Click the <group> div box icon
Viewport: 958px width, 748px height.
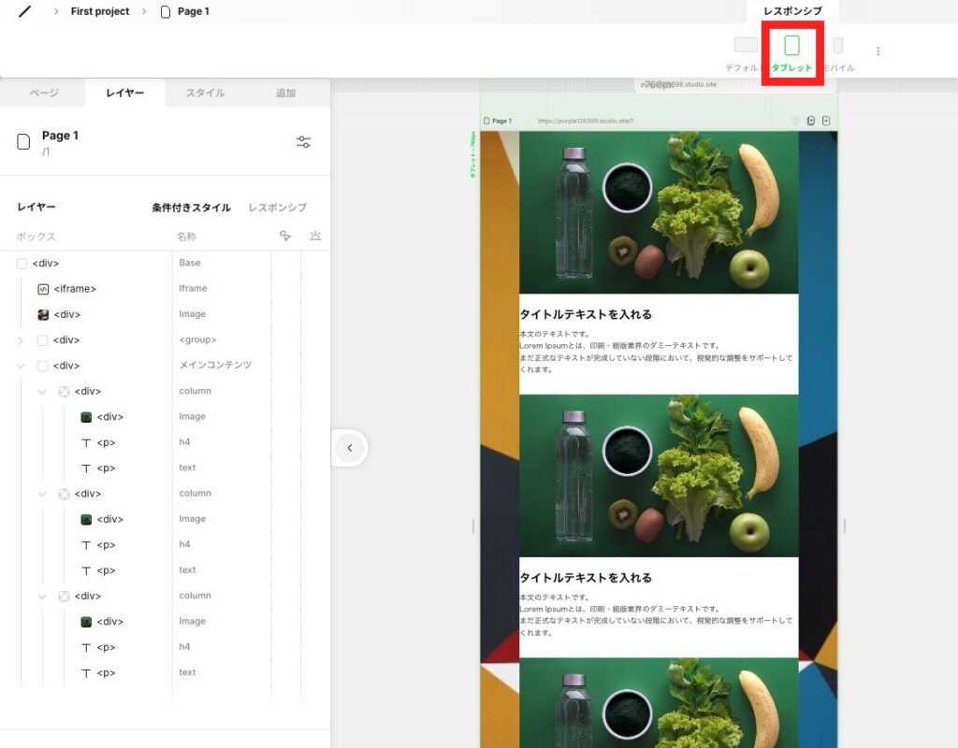pos(42,340)
